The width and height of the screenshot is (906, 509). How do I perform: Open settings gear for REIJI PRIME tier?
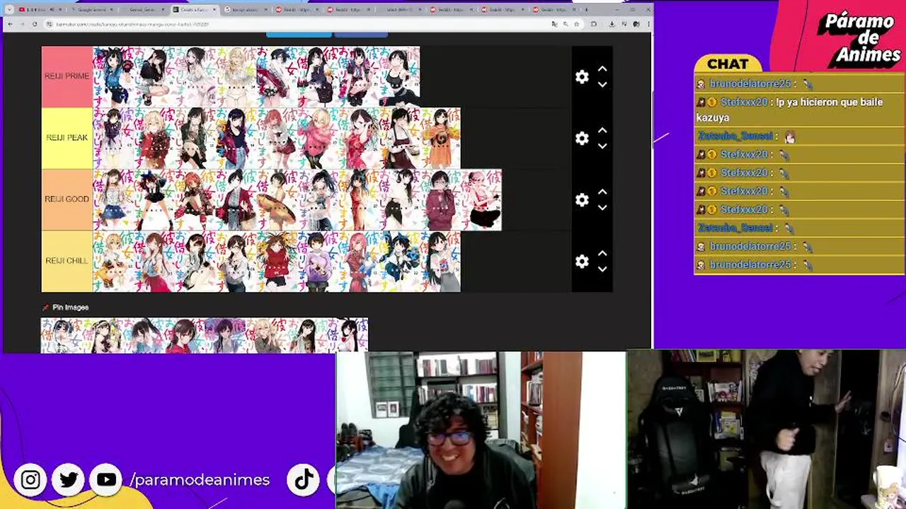[x=582, y=77]
